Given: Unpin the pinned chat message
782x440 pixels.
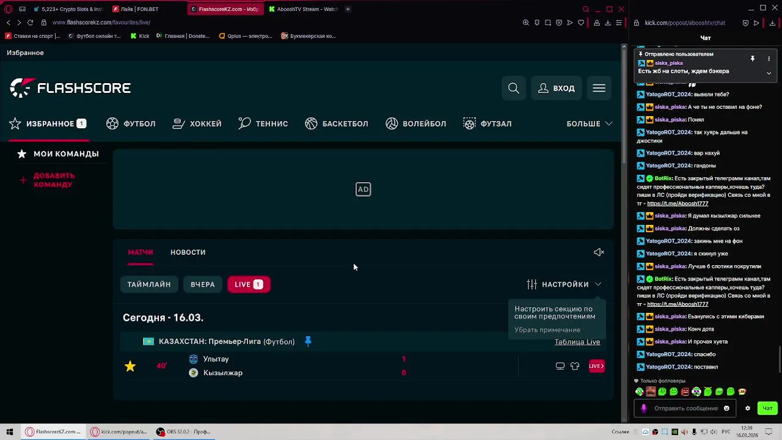Looking at the screenshot, I should 753,59.
